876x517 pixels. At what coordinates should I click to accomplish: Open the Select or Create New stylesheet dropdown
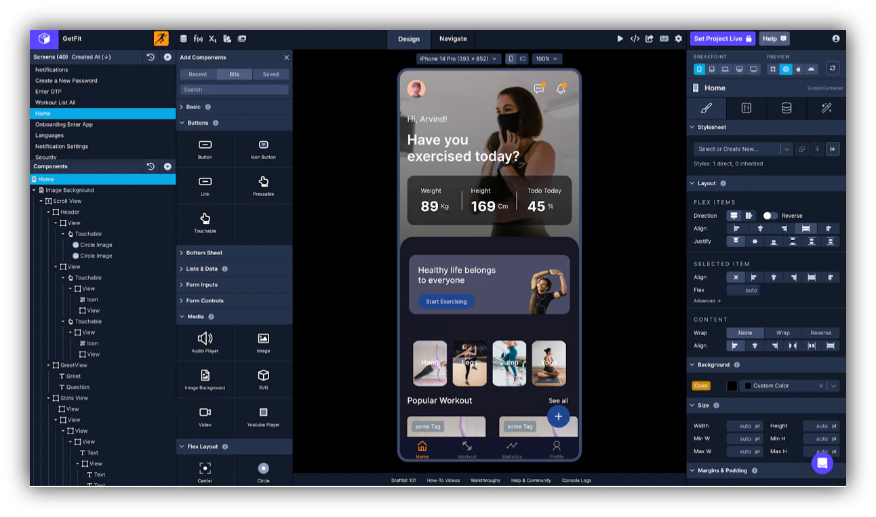[742, 149]
